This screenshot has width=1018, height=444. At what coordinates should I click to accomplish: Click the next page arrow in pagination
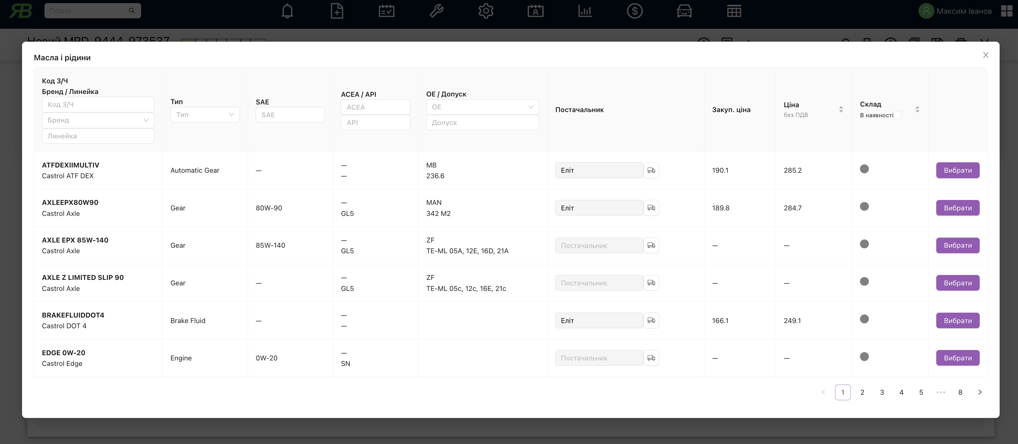coord(980,392)
